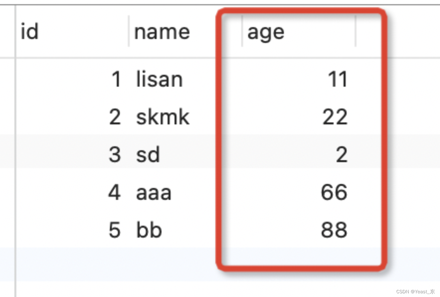440x297 pixels.
Task: Click the name column header
Action: click(x=162, y=32)
